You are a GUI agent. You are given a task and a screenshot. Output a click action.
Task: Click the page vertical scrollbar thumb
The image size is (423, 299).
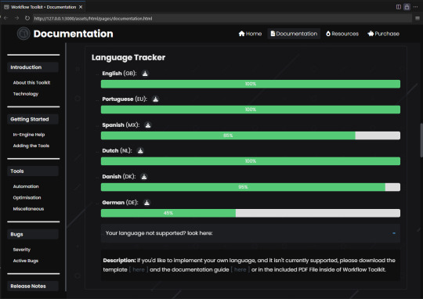coord(421,140)
